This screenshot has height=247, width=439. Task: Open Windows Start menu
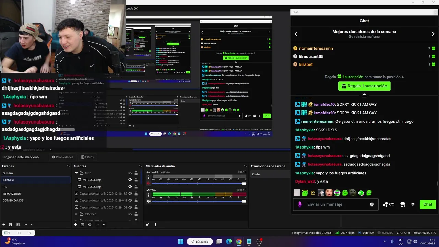(x=180, y=242)
